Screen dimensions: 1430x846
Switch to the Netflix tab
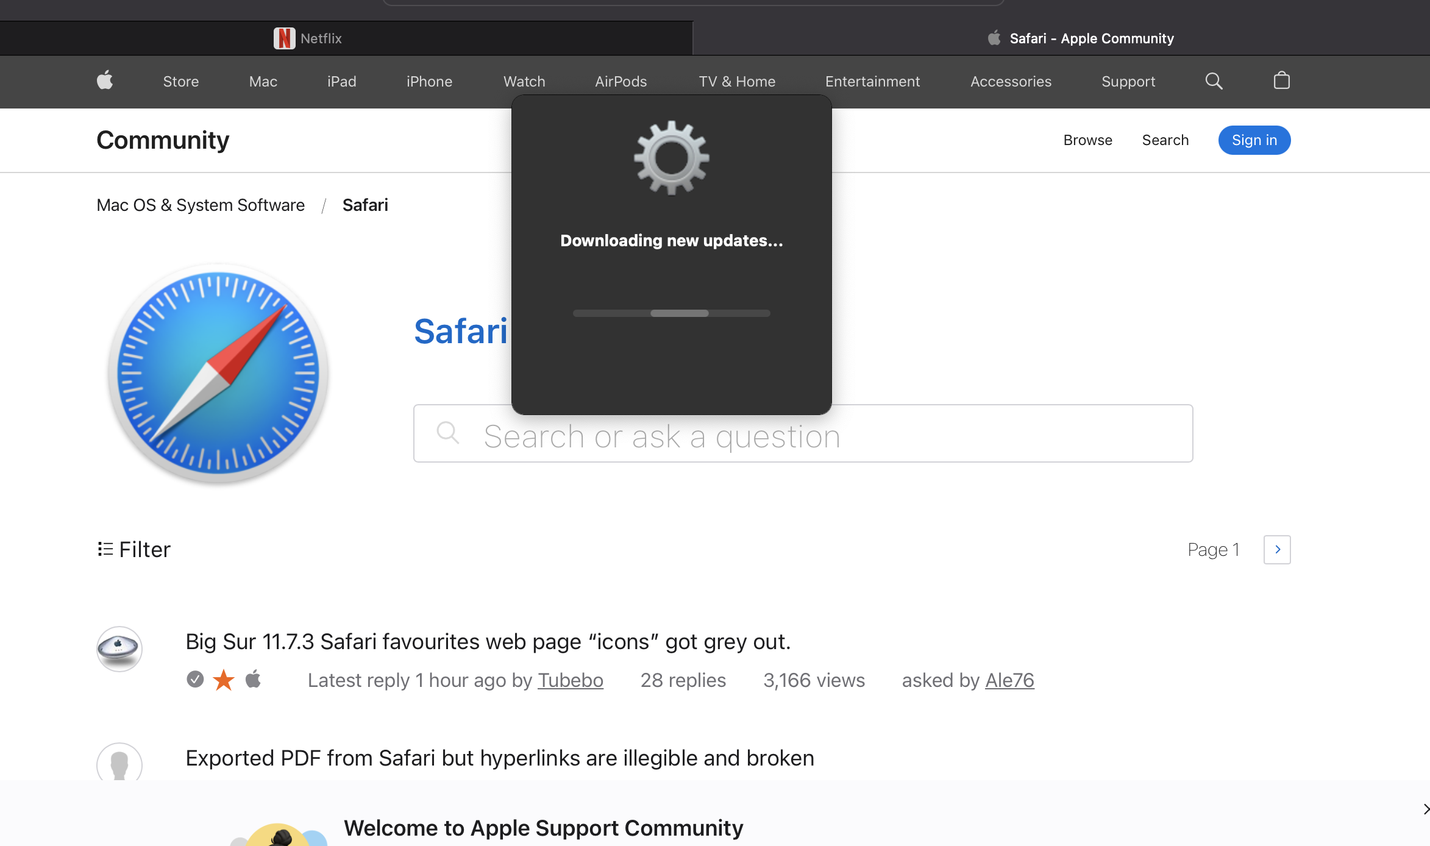pos(308,38)
